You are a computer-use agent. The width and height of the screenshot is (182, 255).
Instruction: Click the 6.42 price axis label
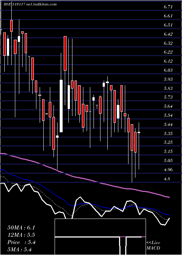(168, 34)
